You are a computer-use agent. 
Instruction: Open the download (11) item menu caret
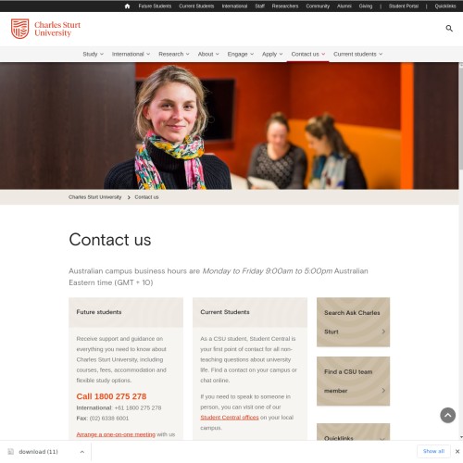[82, 452]
